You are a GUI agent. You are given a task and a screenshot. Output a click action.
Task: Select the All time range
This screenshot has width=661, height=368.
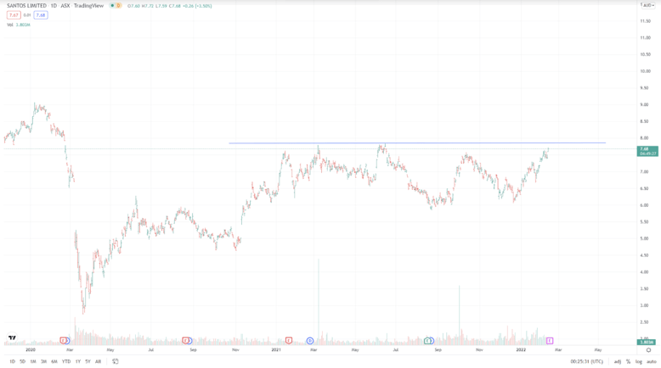point(99,362)
